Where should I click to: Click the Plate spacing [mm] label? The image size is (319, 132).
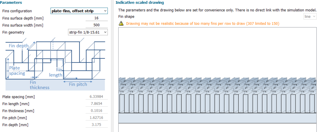pos(19,97)
